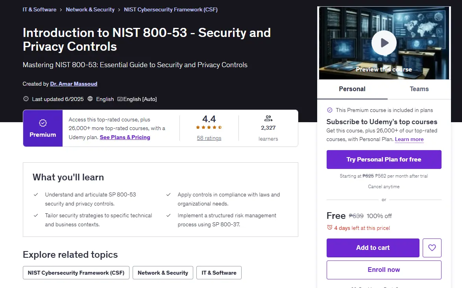
Task: Click the What you'll learn heading
Action: 68,177
